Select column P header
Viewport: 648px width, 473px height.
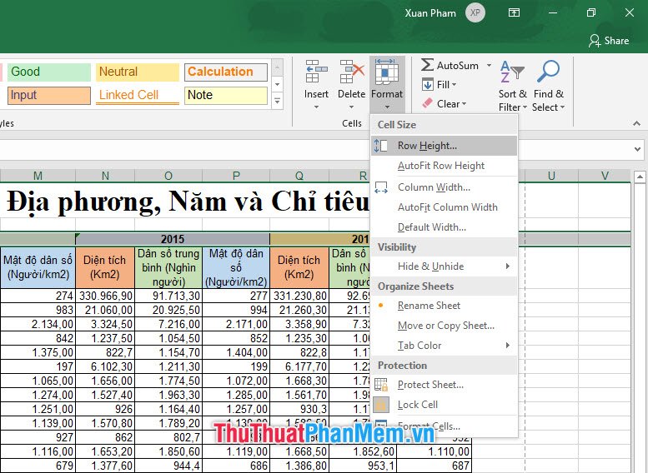pyautogui.click(x=236, y=176)
